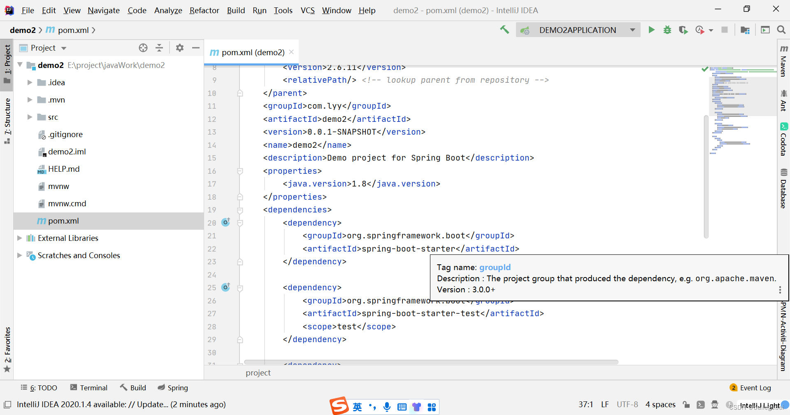Collapse the demo2 project root
The width and height of the screenshot is (790, 415).
[20, 65]
